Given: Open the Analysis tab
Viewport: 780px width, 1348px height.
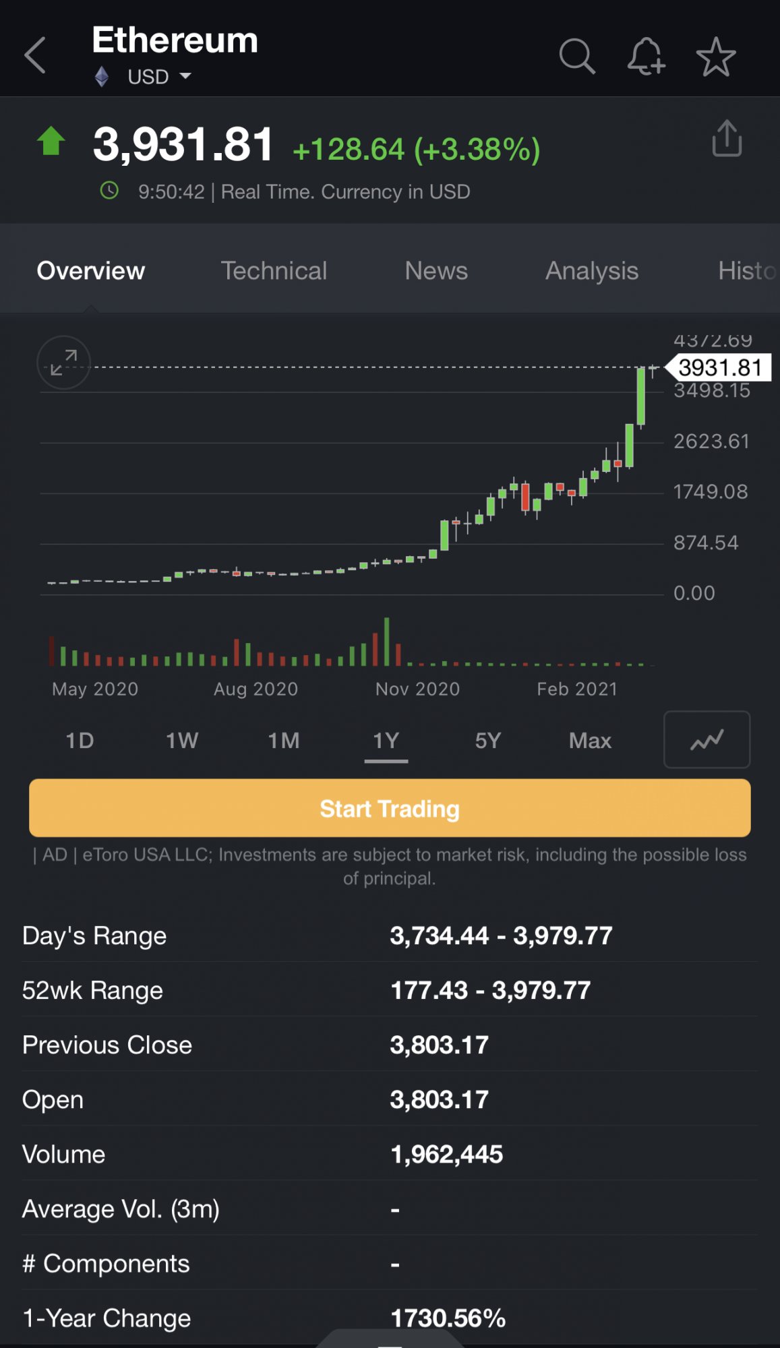Looking at the screenshot, I should (591, 271).
